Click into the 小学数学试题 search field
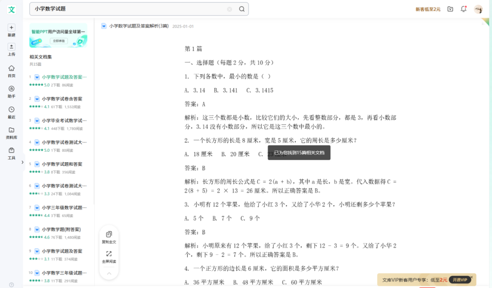492x288 pixels. tap(128, 9)
